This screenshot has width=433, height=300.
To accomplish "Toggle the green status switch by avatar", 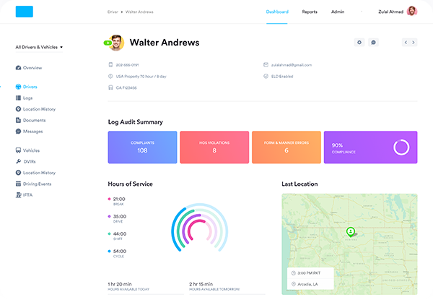I will point(107,43).
